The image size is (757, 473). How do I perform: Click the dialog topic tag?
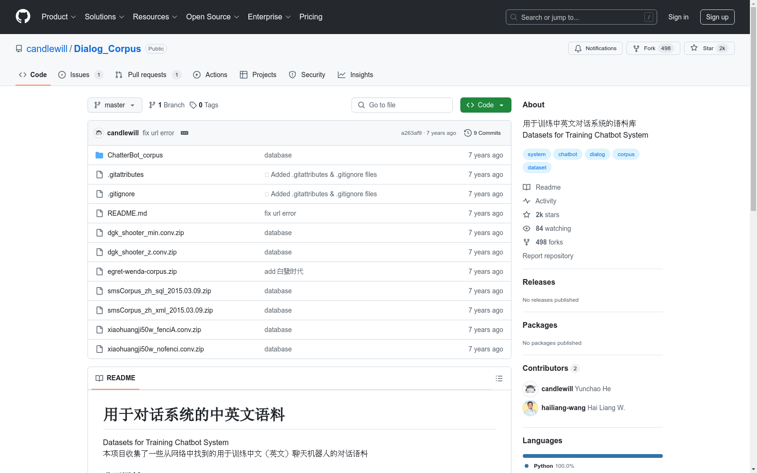(597, 154)
